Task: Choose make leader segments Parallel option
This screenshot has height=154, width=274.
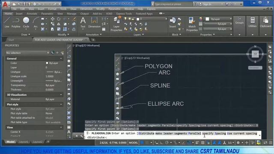Action: [x=178, y=133]
